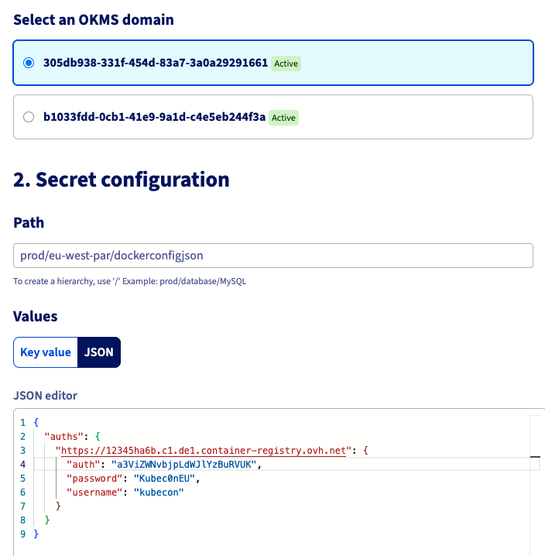Image resolution: width=545 pixels, height=556 pixels.
Task: Click line number 1 in JSON editor
Action: (x=24, y=422)
